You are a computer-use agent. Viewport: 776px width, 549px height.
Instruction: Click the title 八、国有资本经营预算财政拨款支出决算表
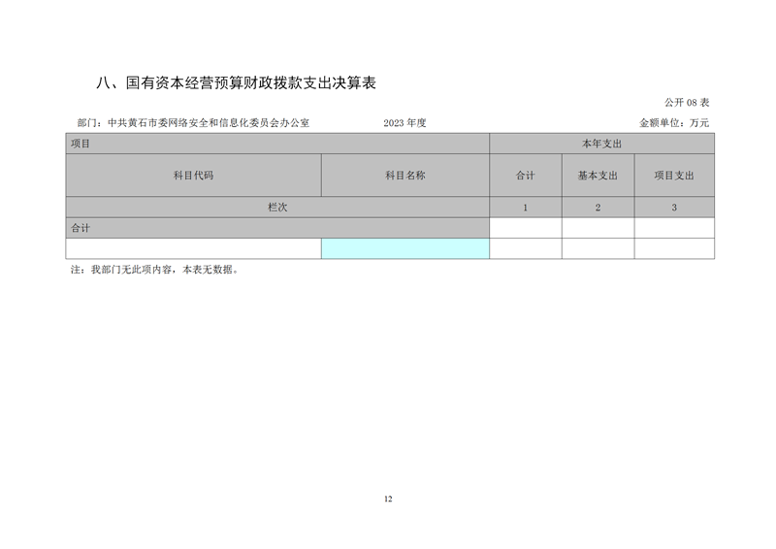236,82
